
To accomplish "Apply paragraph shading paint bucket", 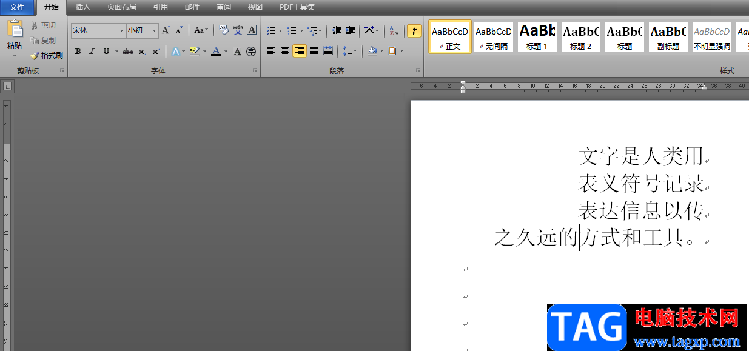I will pos(372,51).
